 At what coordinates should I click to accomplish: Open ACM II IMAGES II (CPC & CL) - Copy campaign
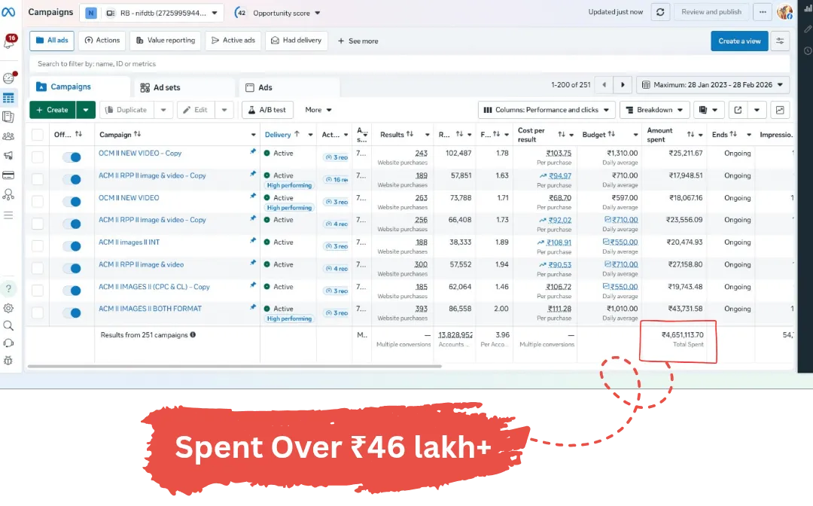tap(154, 287)
